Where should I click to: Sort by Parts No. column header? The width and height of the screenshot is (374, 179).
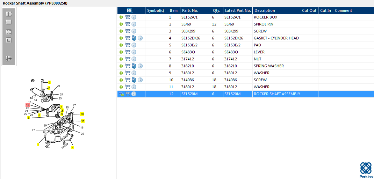(x=190, y=10)
